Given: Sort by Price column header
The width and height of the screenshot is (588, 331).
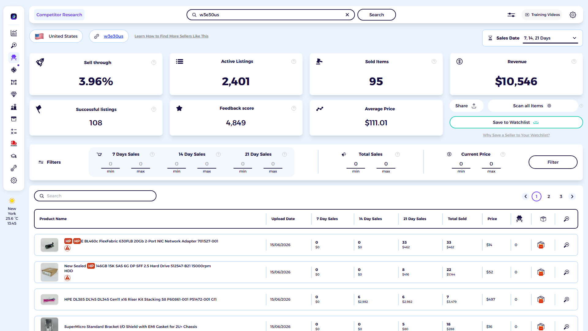Looking at the screenshot, I should tap(492, 219).
